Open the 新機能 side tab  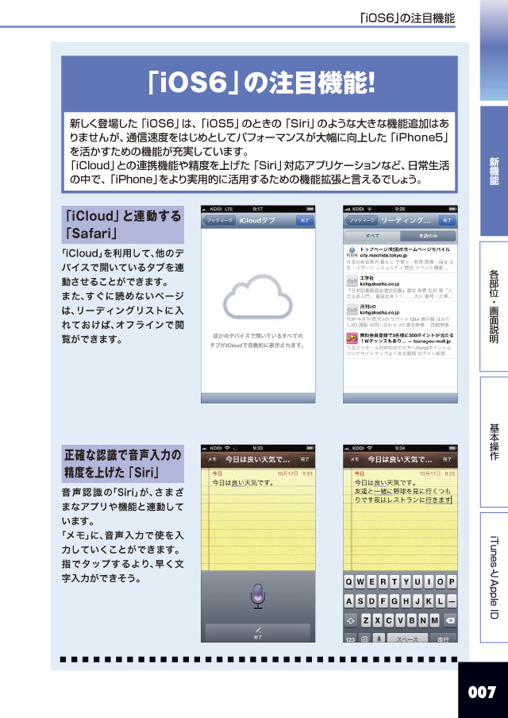coord(494,171)
